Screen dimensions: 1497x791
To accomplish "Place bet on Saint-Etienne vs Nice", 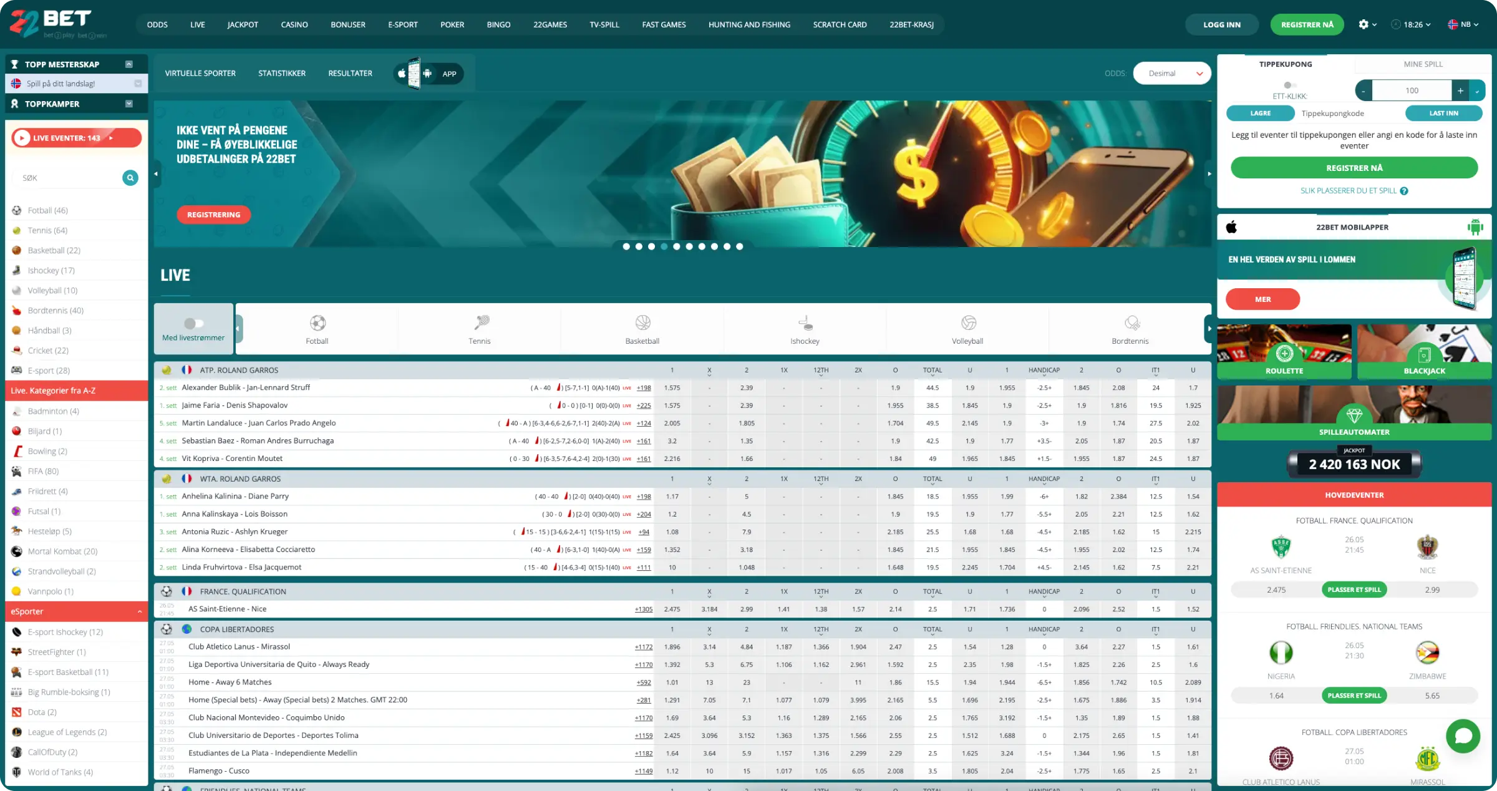I will coord(1354,590).
